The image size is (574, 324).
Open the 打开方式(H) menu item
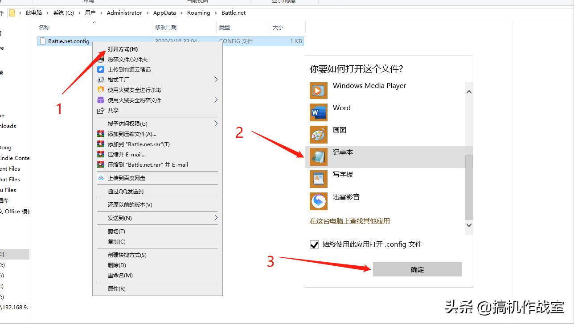125,49
